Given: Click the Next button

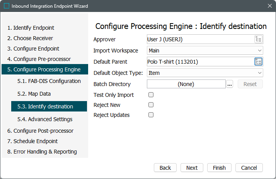Looking at the screenshot, I should point(192,168).
